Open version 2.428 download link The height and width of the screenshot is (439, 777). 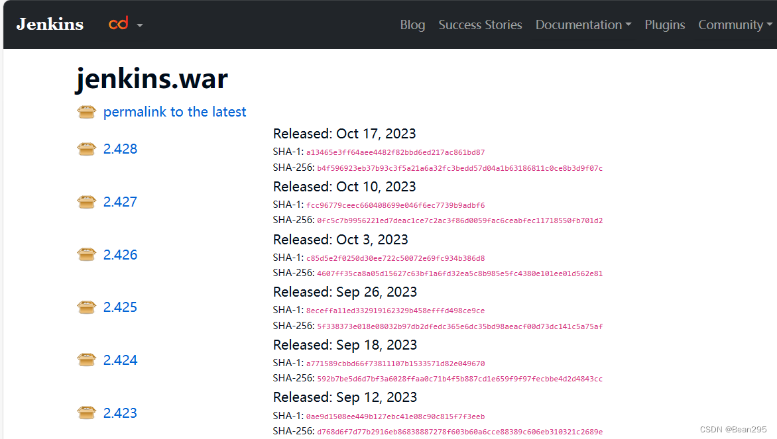click(121, 148)
